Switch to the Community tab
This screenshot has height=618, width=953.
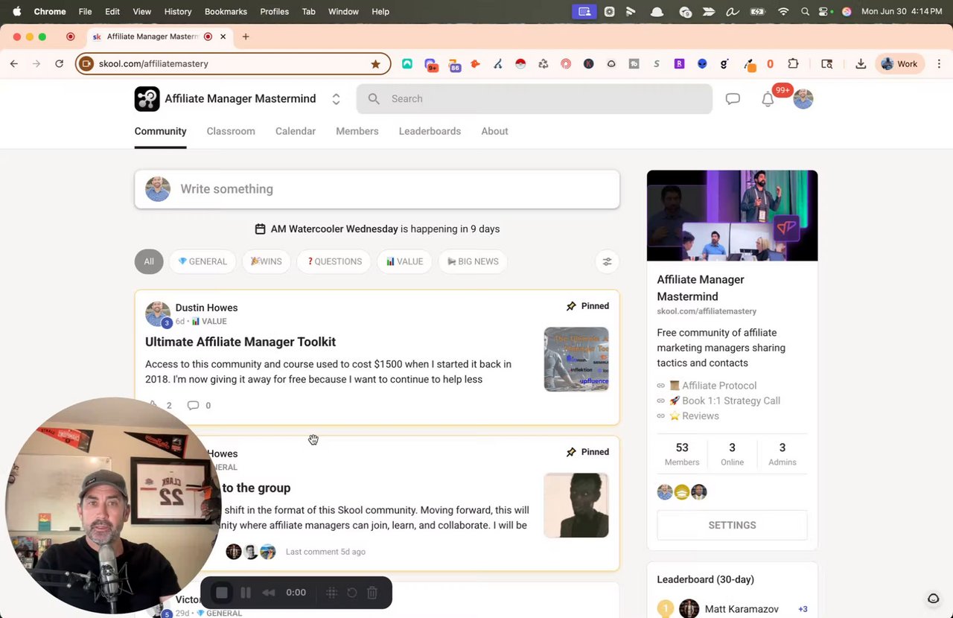(160, 131)
